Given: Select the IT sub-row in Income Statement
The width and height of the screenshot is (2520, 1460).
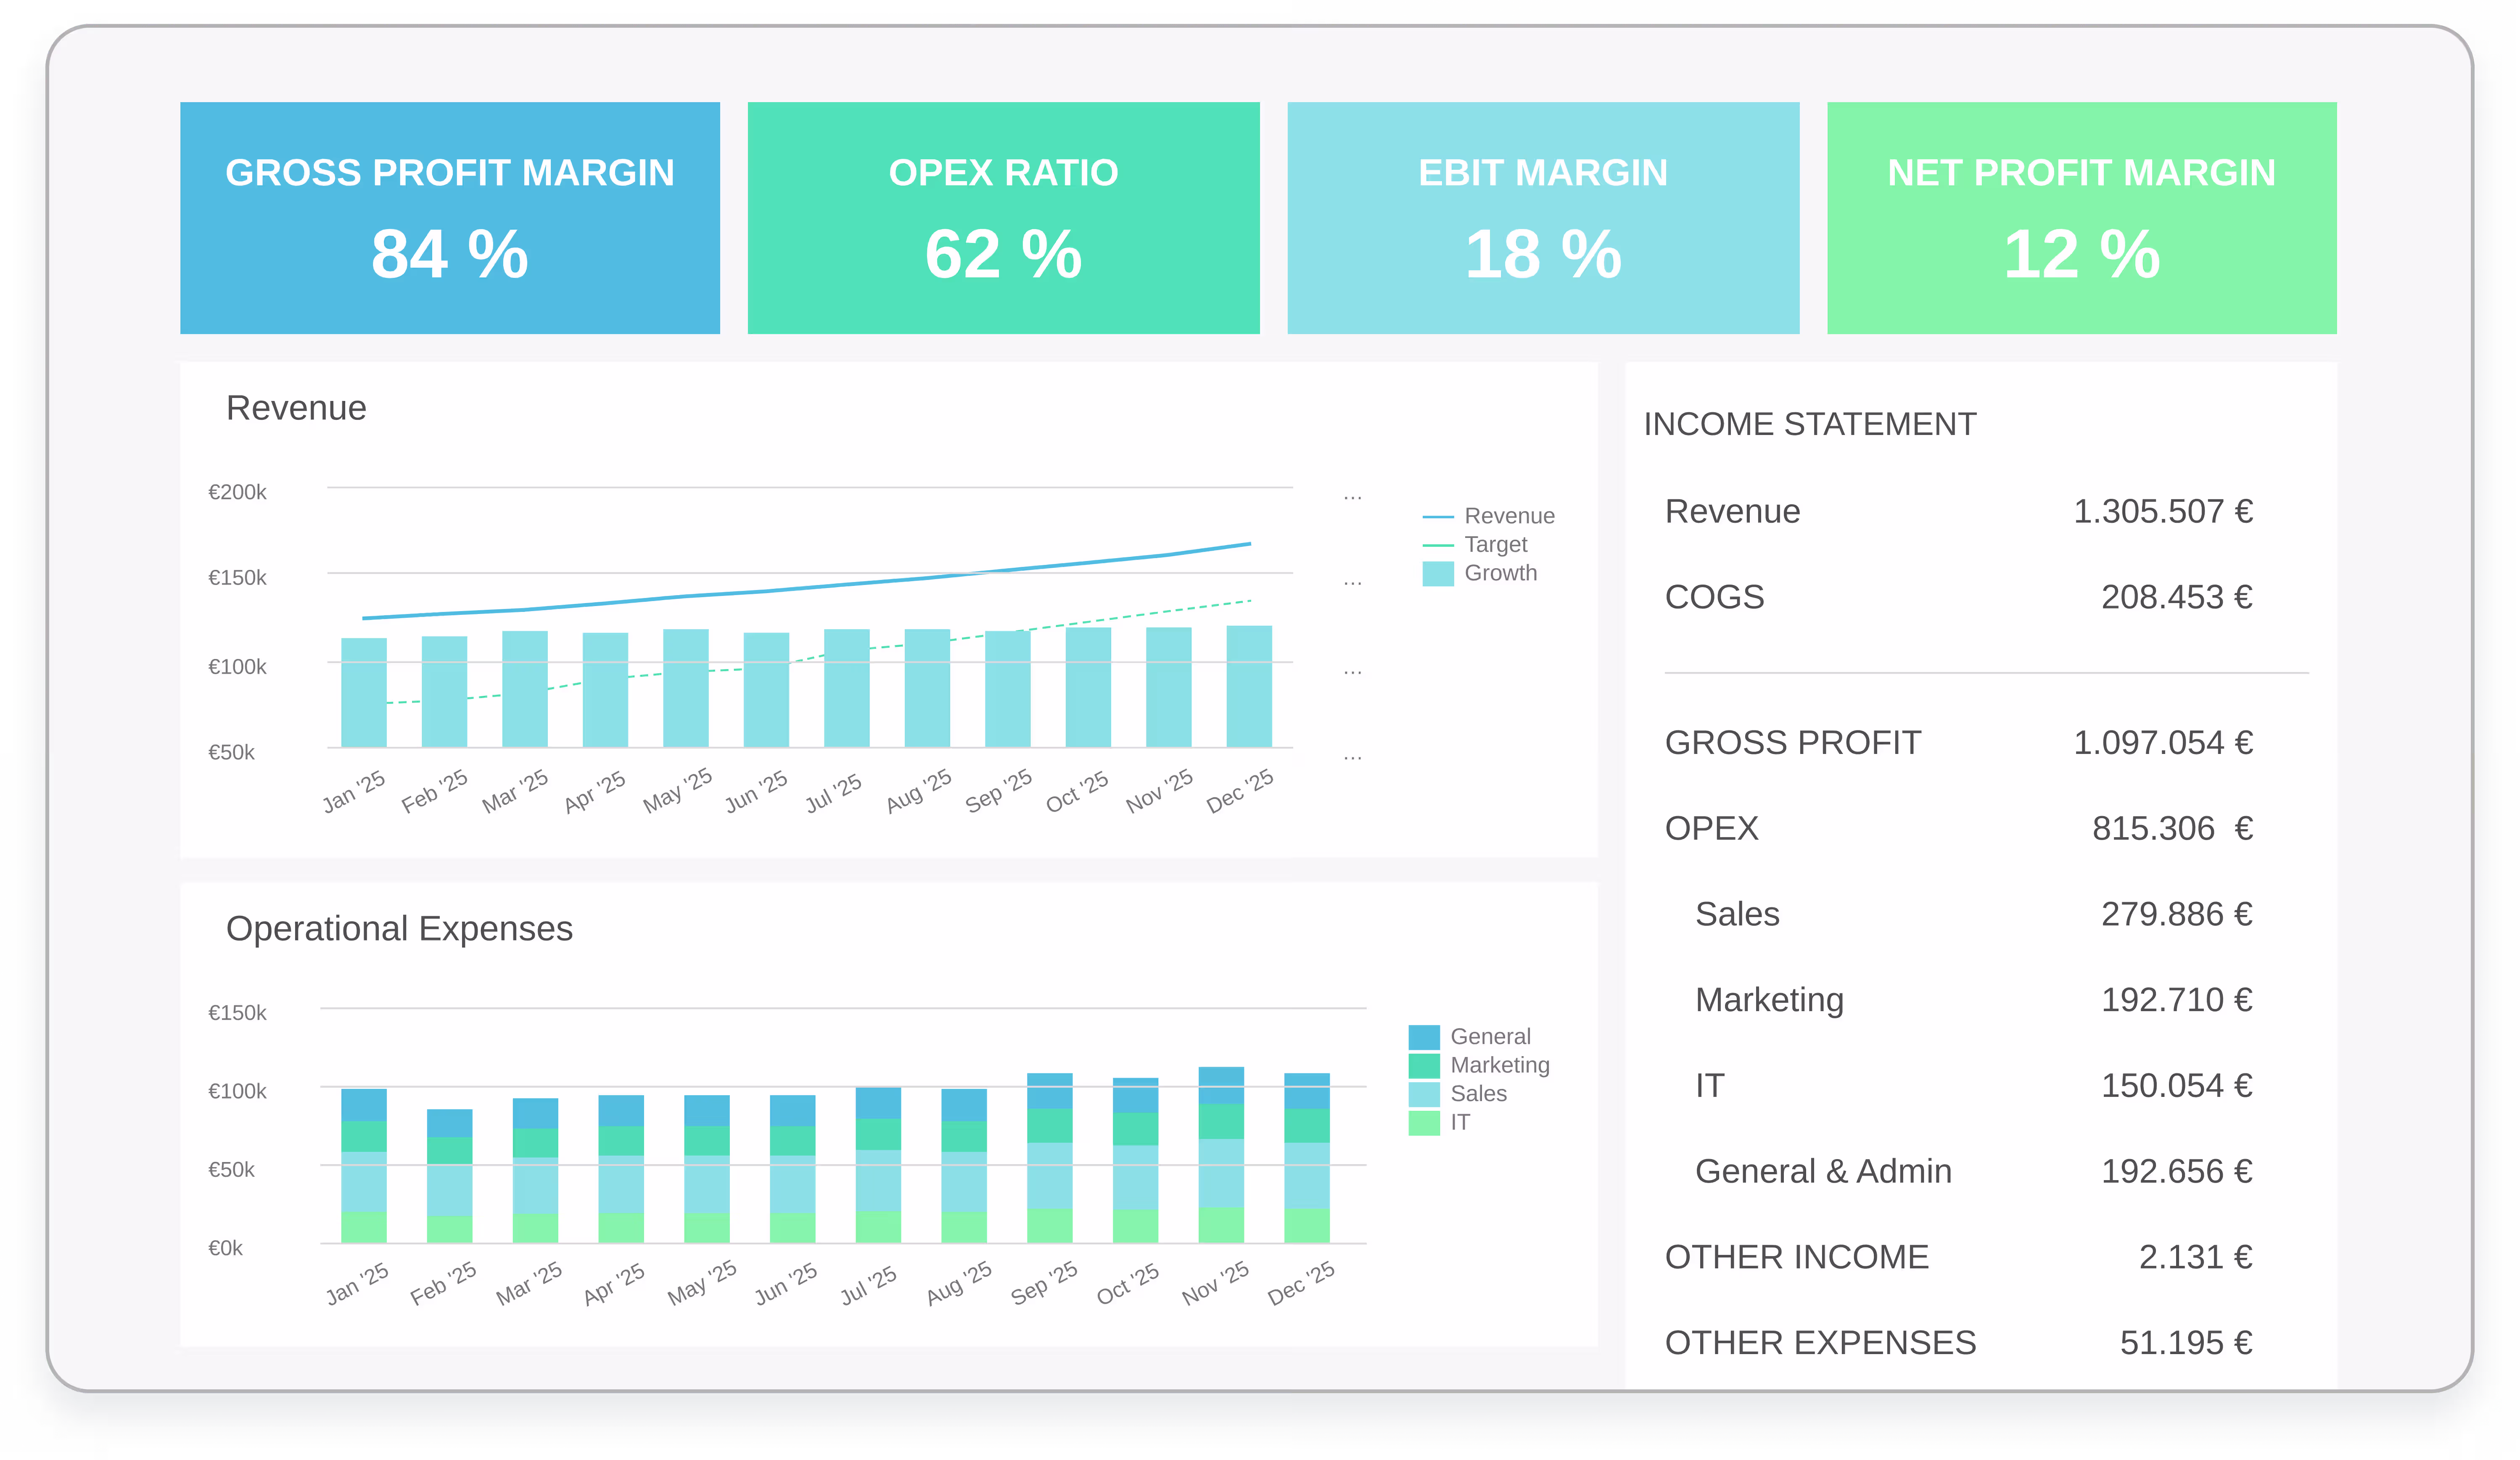Looking at the screenshot, I should click(1973, 1085).
